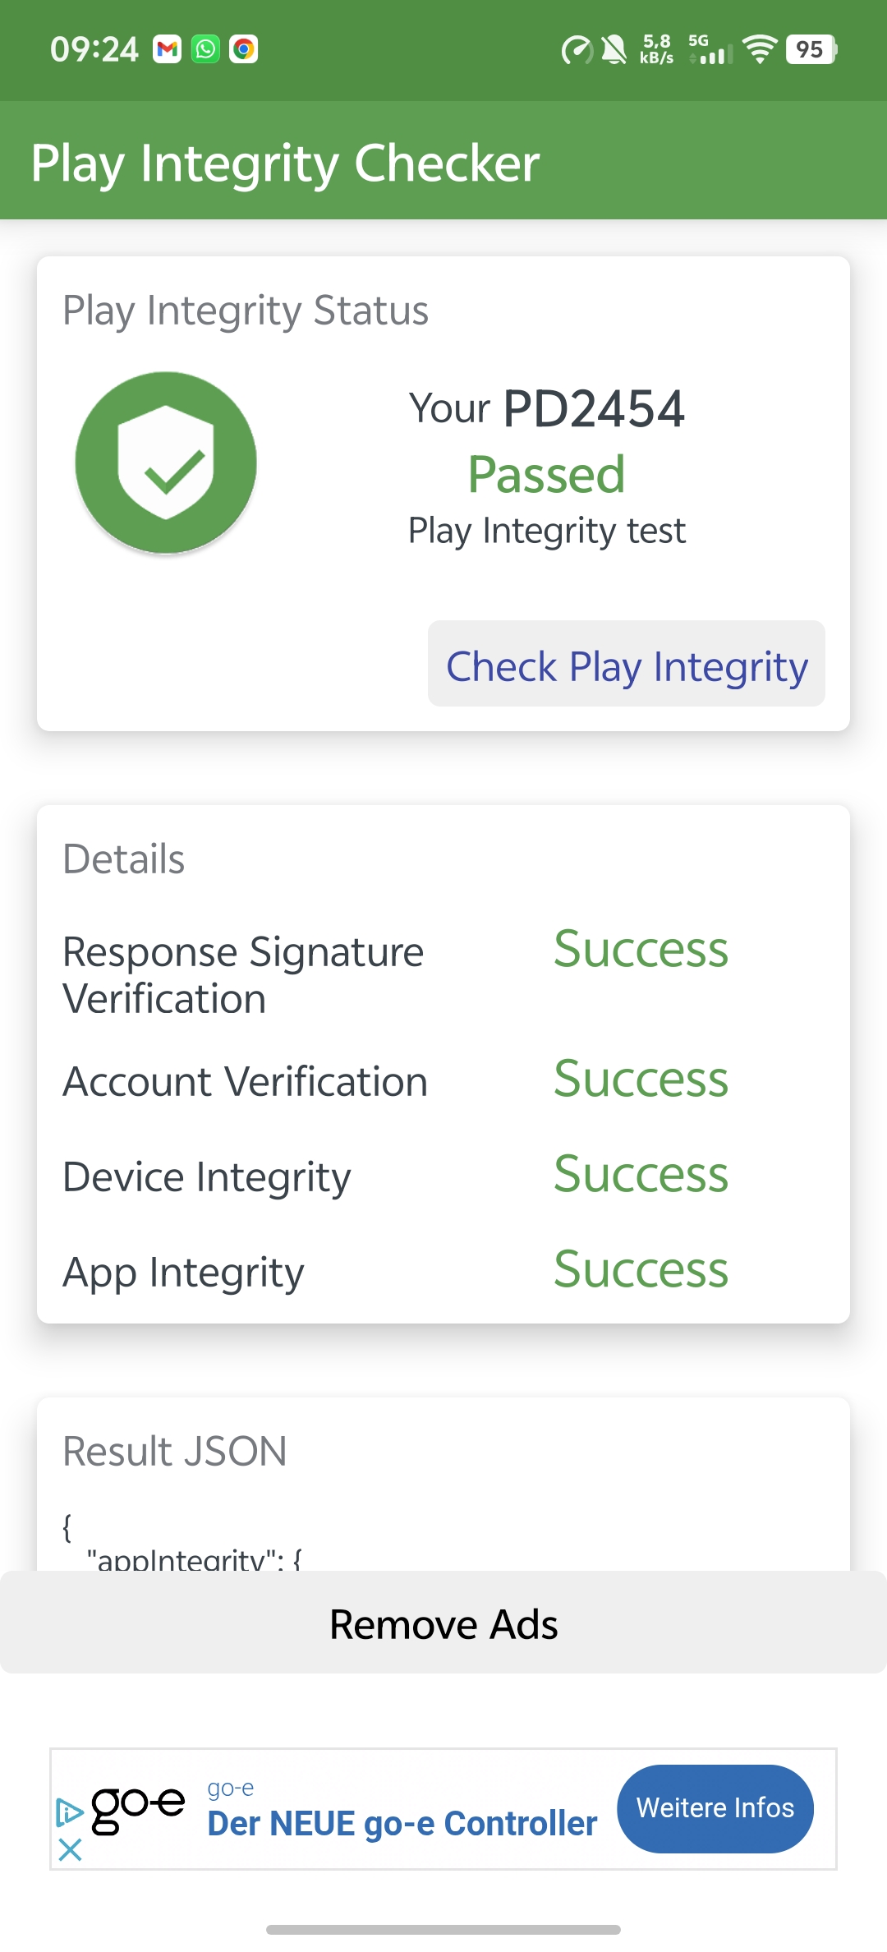Tap the green shield checkmark icon
Screen dimensions: 887x1952
pyautogui.click(x=166, y=463)
